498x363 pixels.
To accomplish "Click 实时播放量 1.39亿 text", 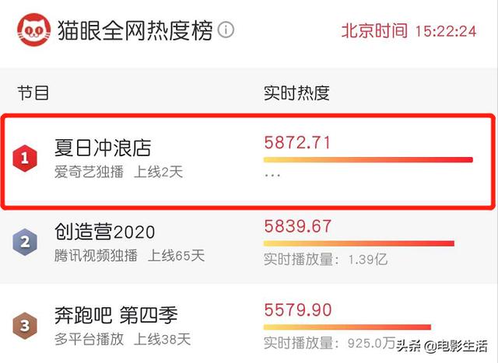I will (x=325, y=260).
